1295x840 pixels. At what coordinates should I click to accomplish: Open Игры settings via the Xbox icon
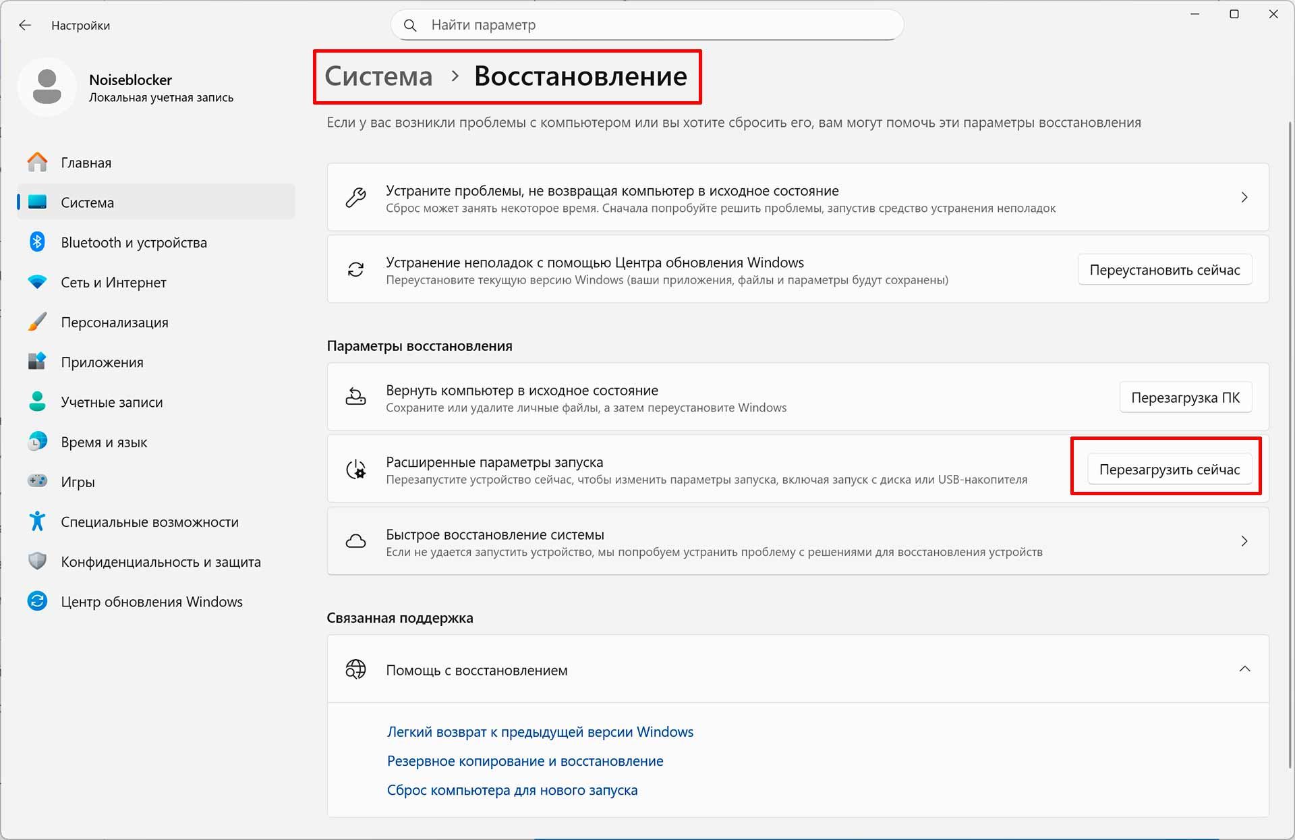[x=37, y=481]
